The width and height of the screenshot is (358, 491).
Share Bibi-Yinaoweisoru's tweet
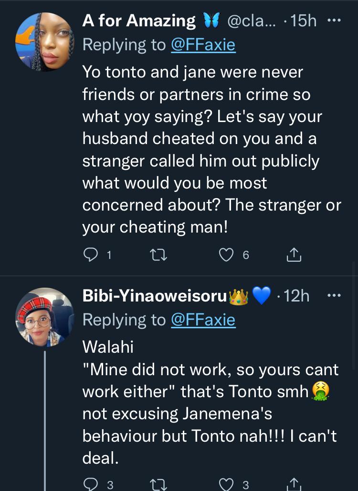[x=294, y=484]
